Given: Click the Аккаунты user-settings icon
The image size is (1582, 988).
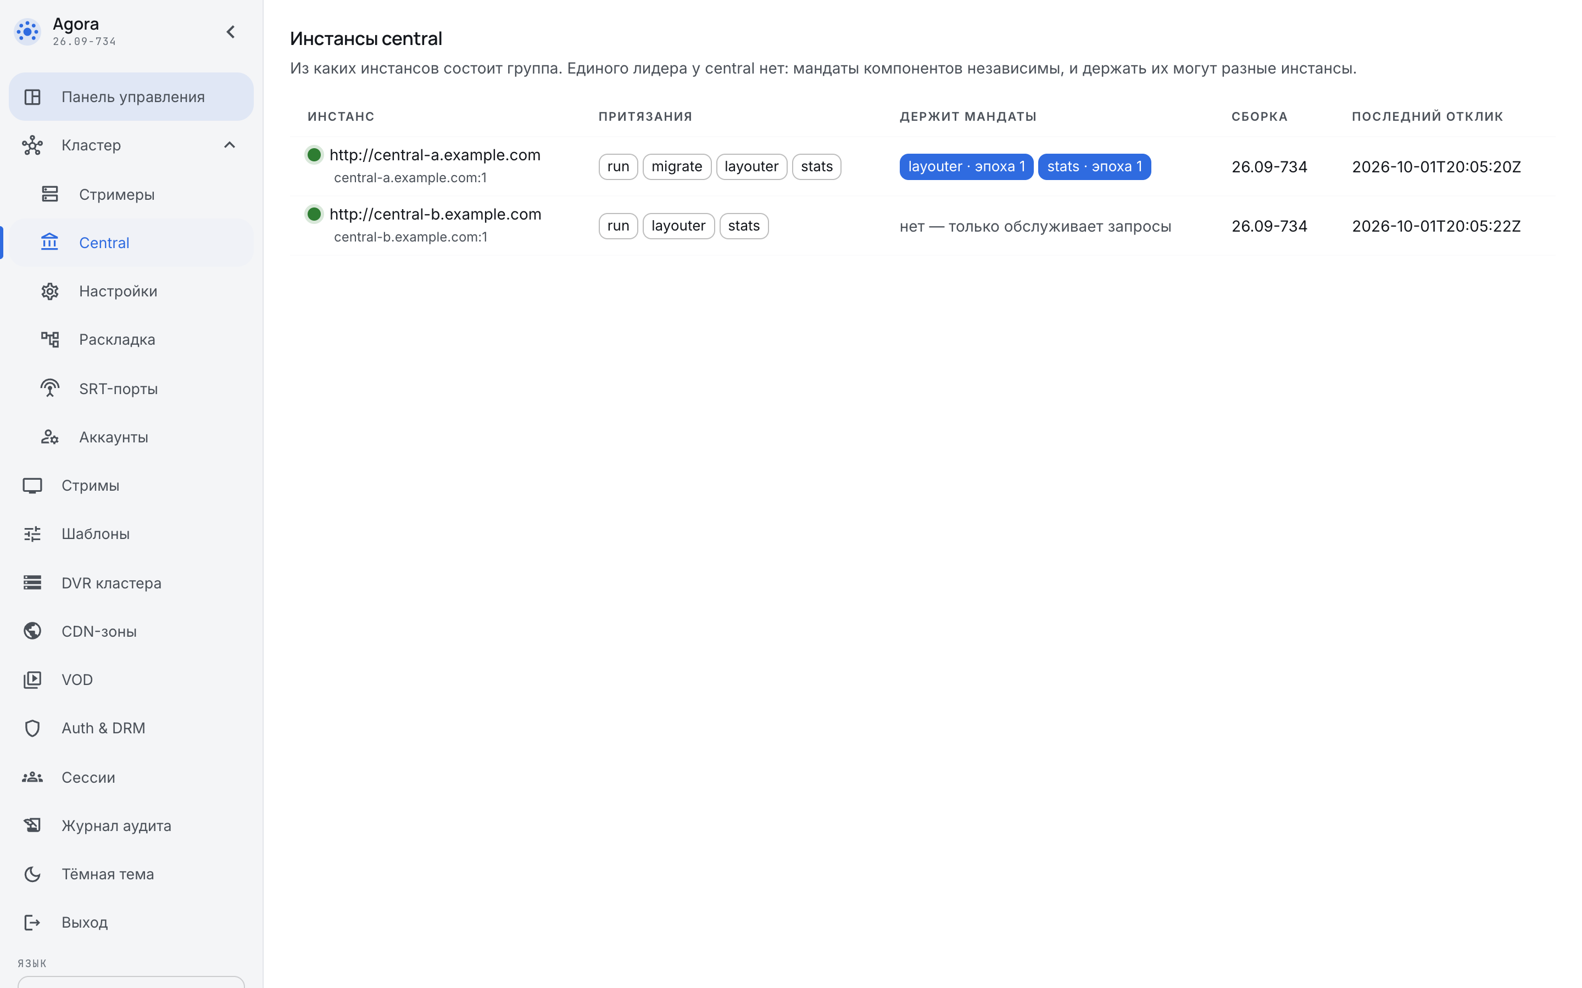Looking at the screenshot, I should (x=49, y=436).
